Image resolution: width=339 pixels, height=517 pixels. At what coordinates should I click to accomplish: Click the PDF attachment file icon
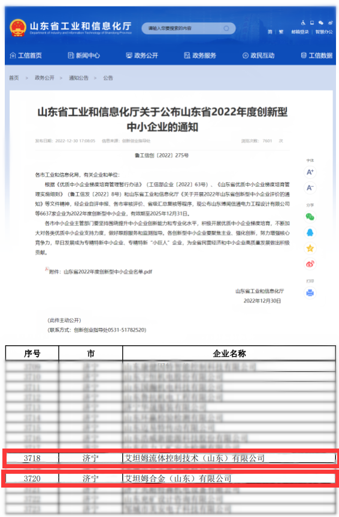[47, 270]
